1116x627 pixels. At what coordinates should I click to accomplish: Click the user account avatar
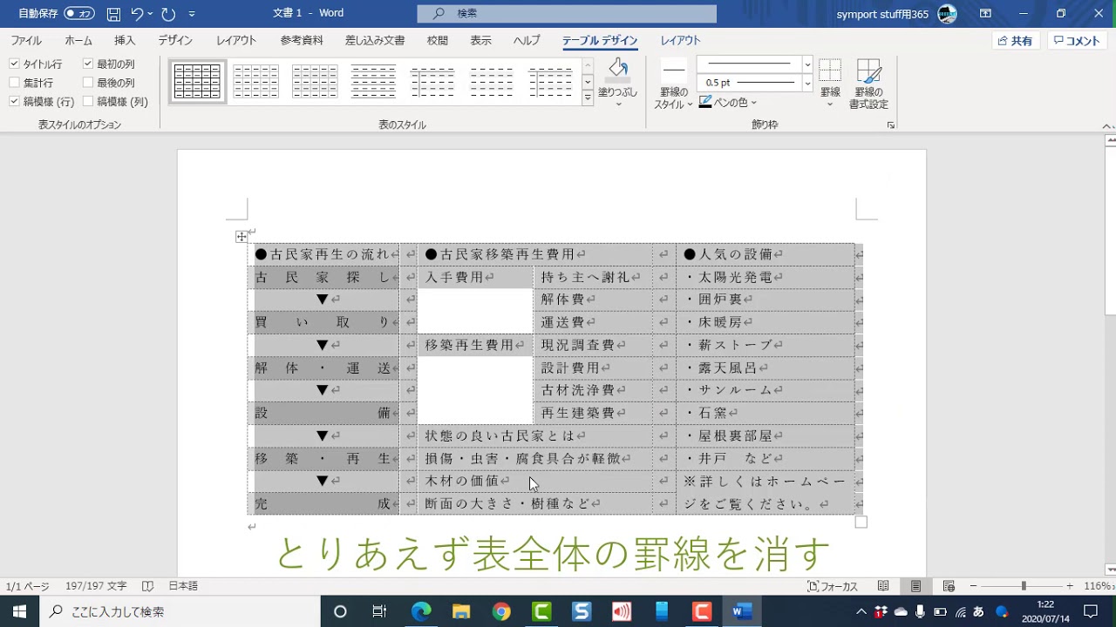pyautogui.click(x=947, y=13)
